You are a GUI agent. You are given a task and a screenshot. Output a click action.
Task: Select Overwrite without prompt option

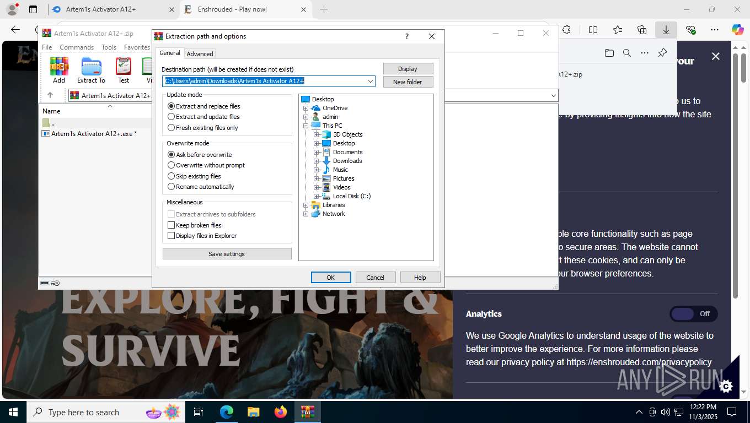[206, 165]
